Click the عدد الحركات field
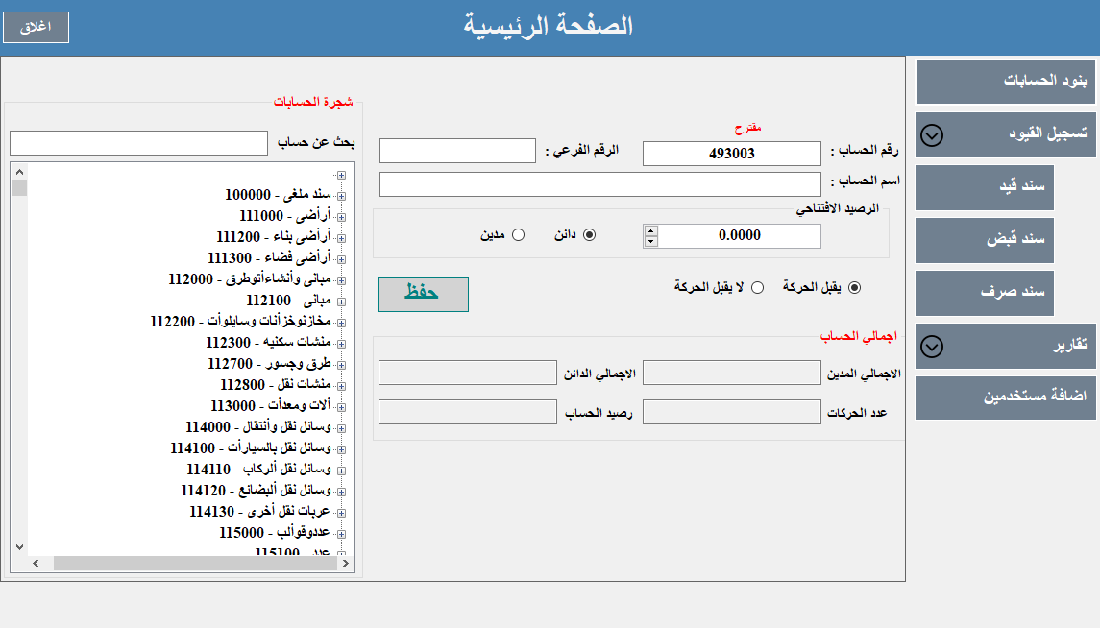The width and height of the screenshot is (1100, 628). click(732, 412)
